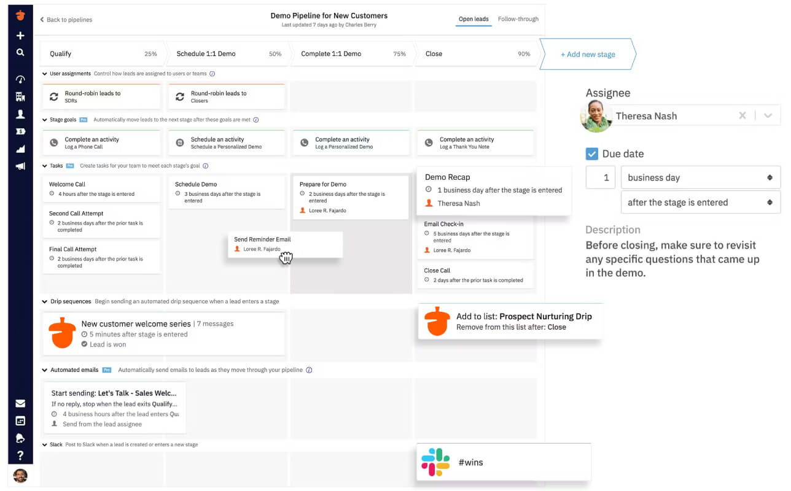The width and height of the screenshot is (791, 491).
Task: Click the task Description text
Action: point(672,259)
